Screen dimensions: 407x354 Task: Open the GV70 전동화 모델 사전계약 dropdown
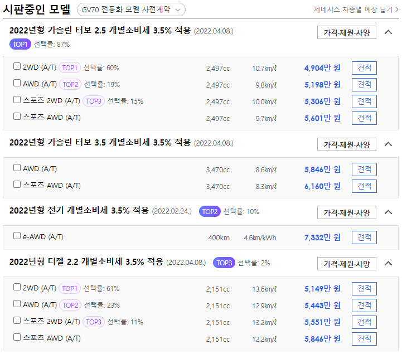coord(131,9)
